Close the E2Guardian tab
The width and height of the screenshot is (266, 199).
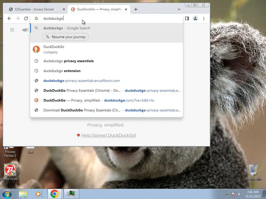click(64, 9)
